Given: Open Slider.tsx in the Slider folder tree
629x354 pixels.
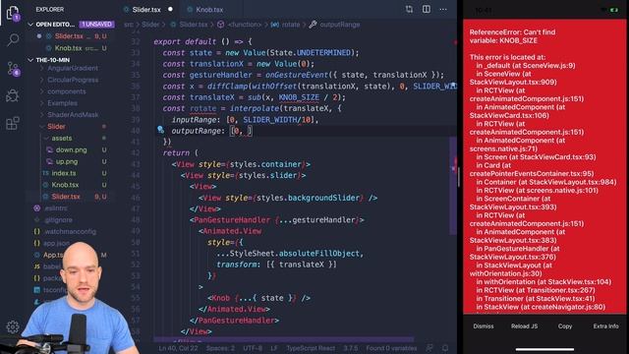Looking at the screenshot, I should click(x=66, y=197).
